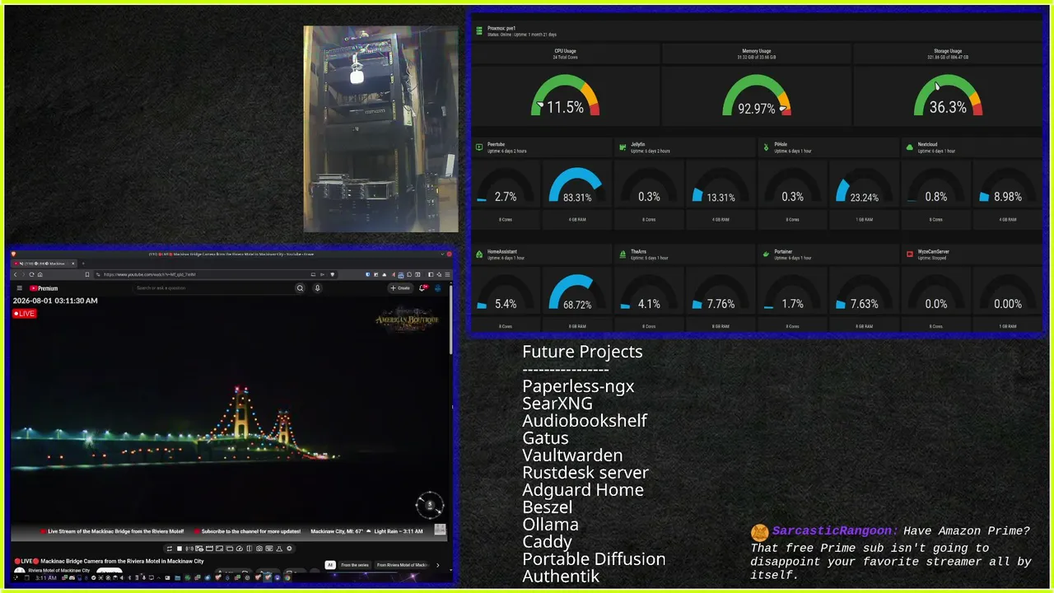The height and width of the screenshot is (593, 1054).
Task: Click the YouTube search magnifier button
Action: (300, 288)
